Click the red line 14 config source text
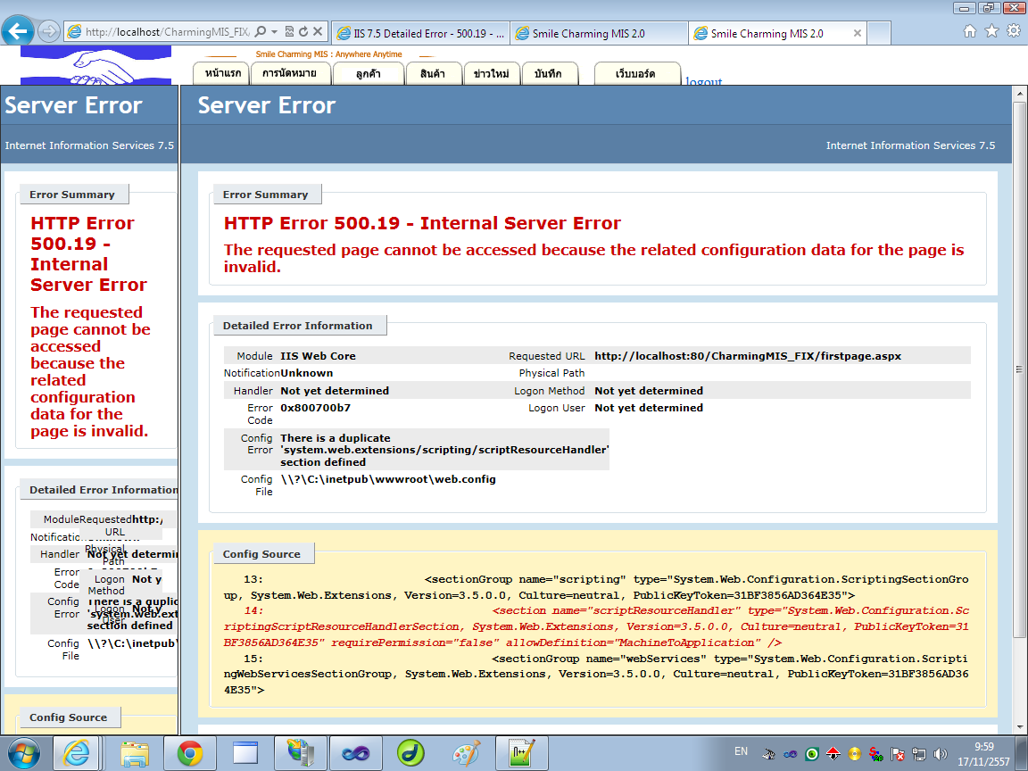 tap(596, 626)
